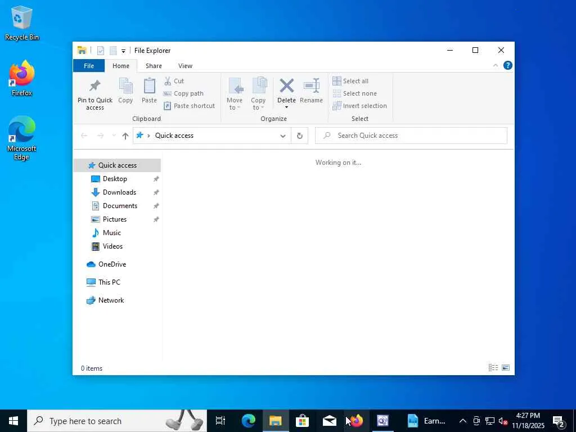
Task: Unpin Pictures using its pin icon
Action: pyautogui.click(x=156, y=219)
